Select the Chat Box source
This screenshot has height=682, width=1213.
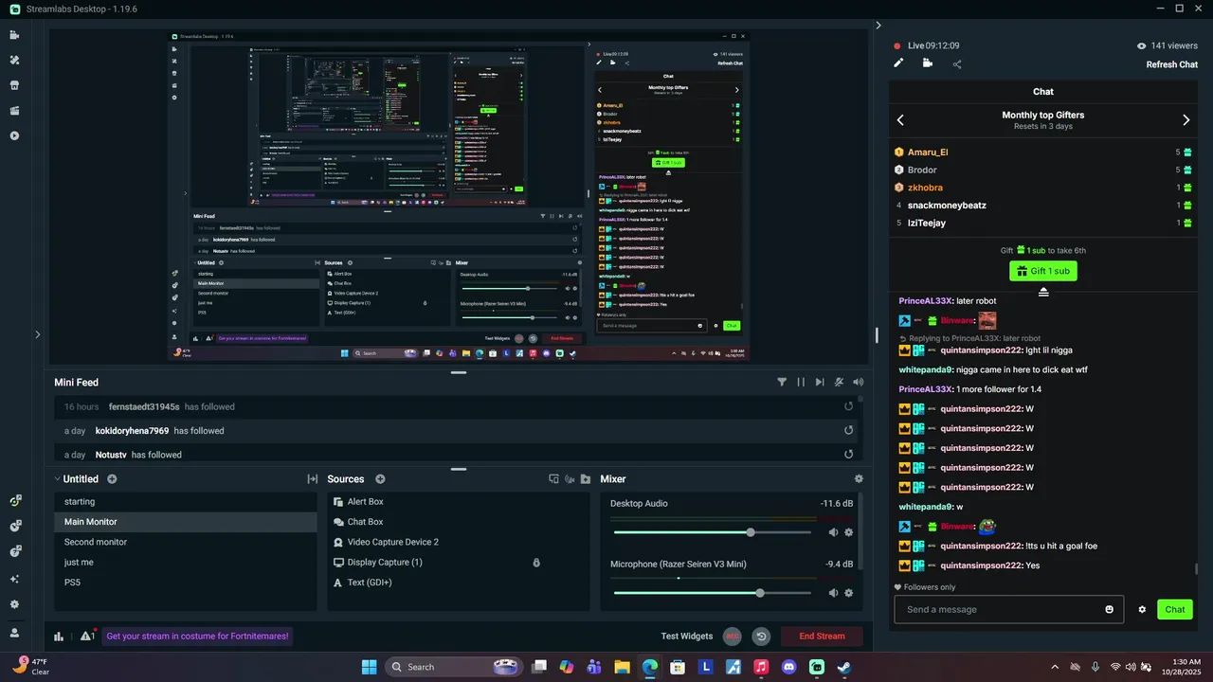[458, 522]
